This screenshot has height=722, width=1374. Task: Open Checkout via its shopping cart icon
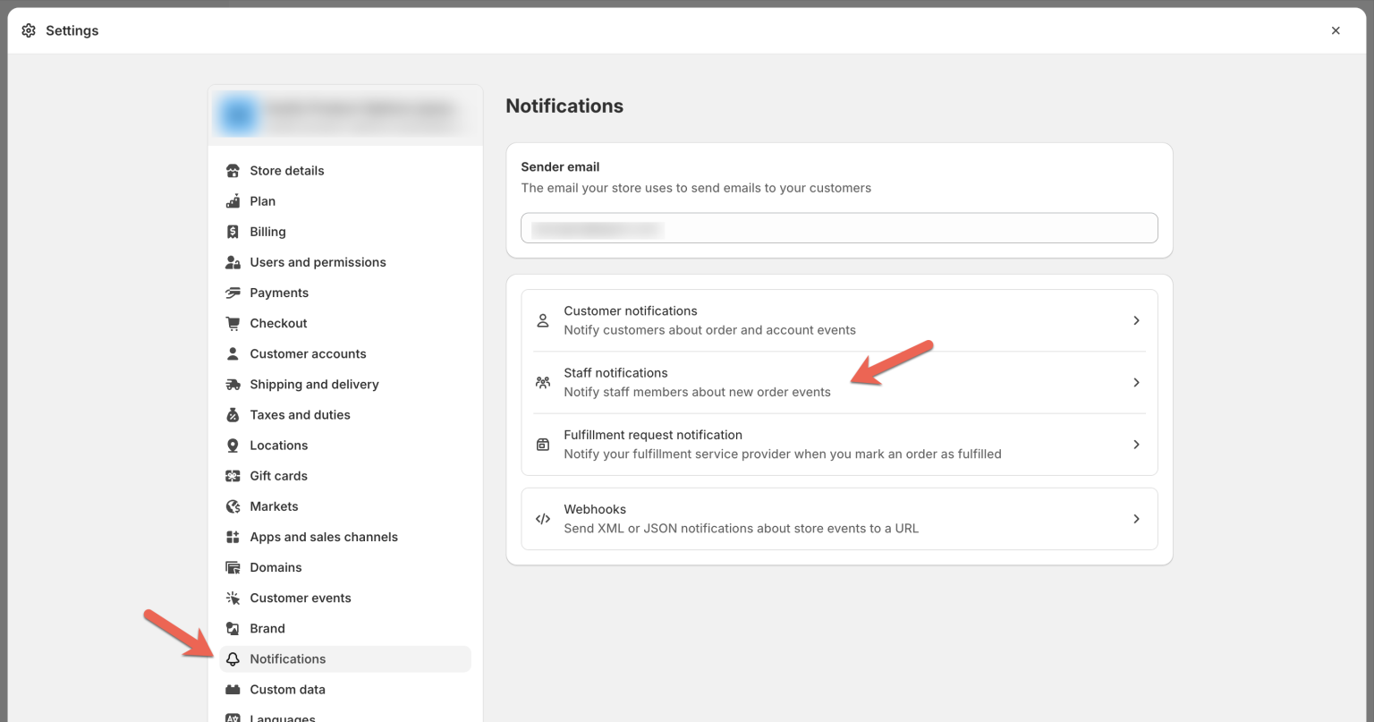click(x=233, y=323)
